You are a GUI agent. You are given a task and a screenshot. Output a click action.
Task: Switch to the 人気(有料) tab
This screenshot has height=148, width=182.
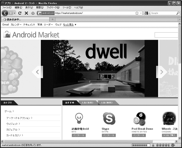pos(87,103)
